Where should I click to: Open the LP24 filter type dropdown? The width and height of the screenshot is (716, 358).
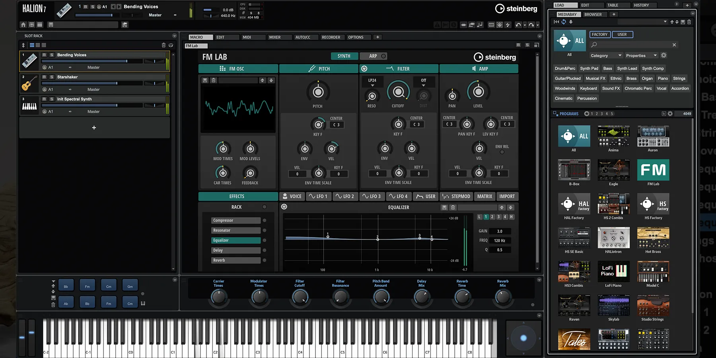tap(372, 82)
